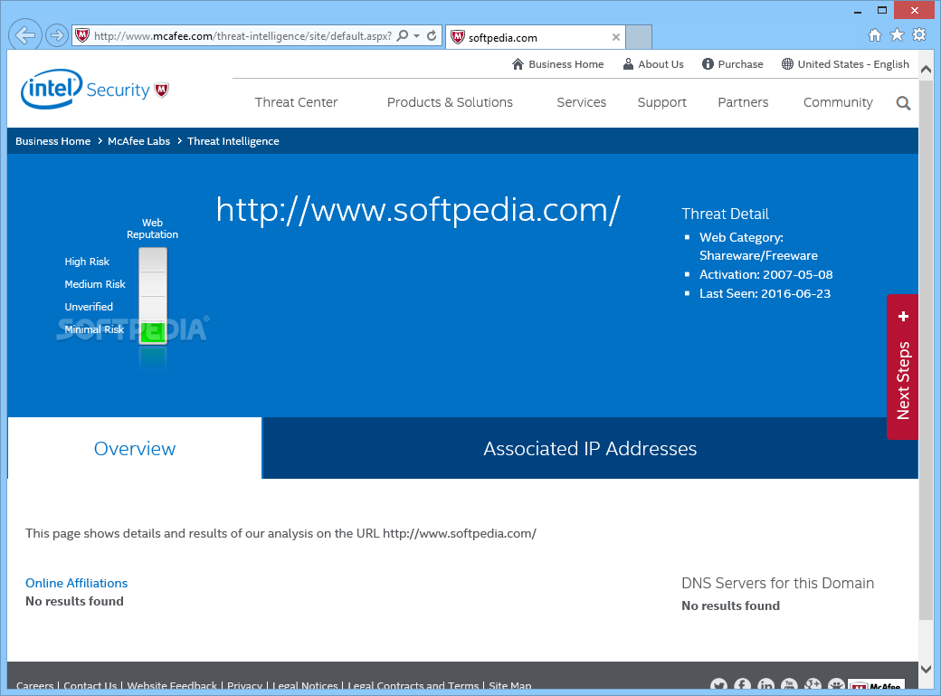Click the Contact Us footer link
The image size is (941, 696).
click(90, 685)
